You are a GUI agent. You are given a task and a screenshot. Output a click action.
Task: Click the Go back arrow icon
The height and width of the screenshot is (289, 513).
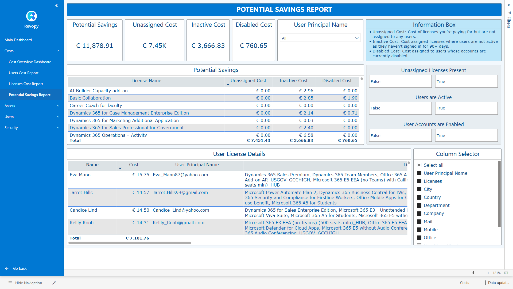(x=7, y=268)
